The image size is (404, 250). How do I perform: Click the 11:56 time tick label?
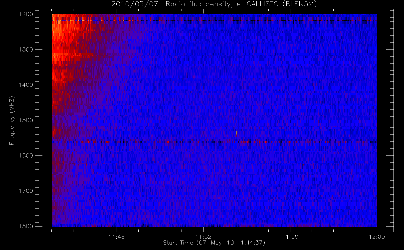(290, 237)
